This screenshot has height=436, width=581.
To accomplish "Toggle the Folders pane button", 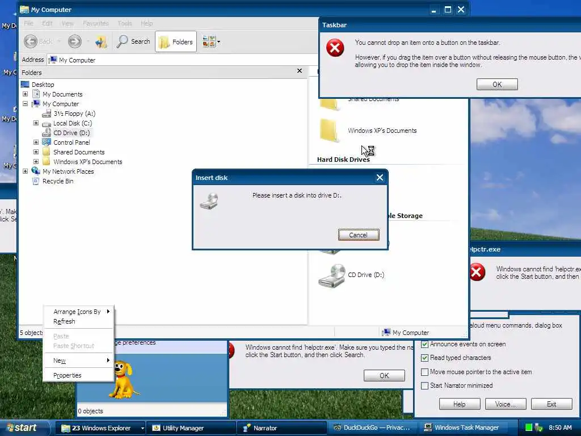I will (176, 41).
